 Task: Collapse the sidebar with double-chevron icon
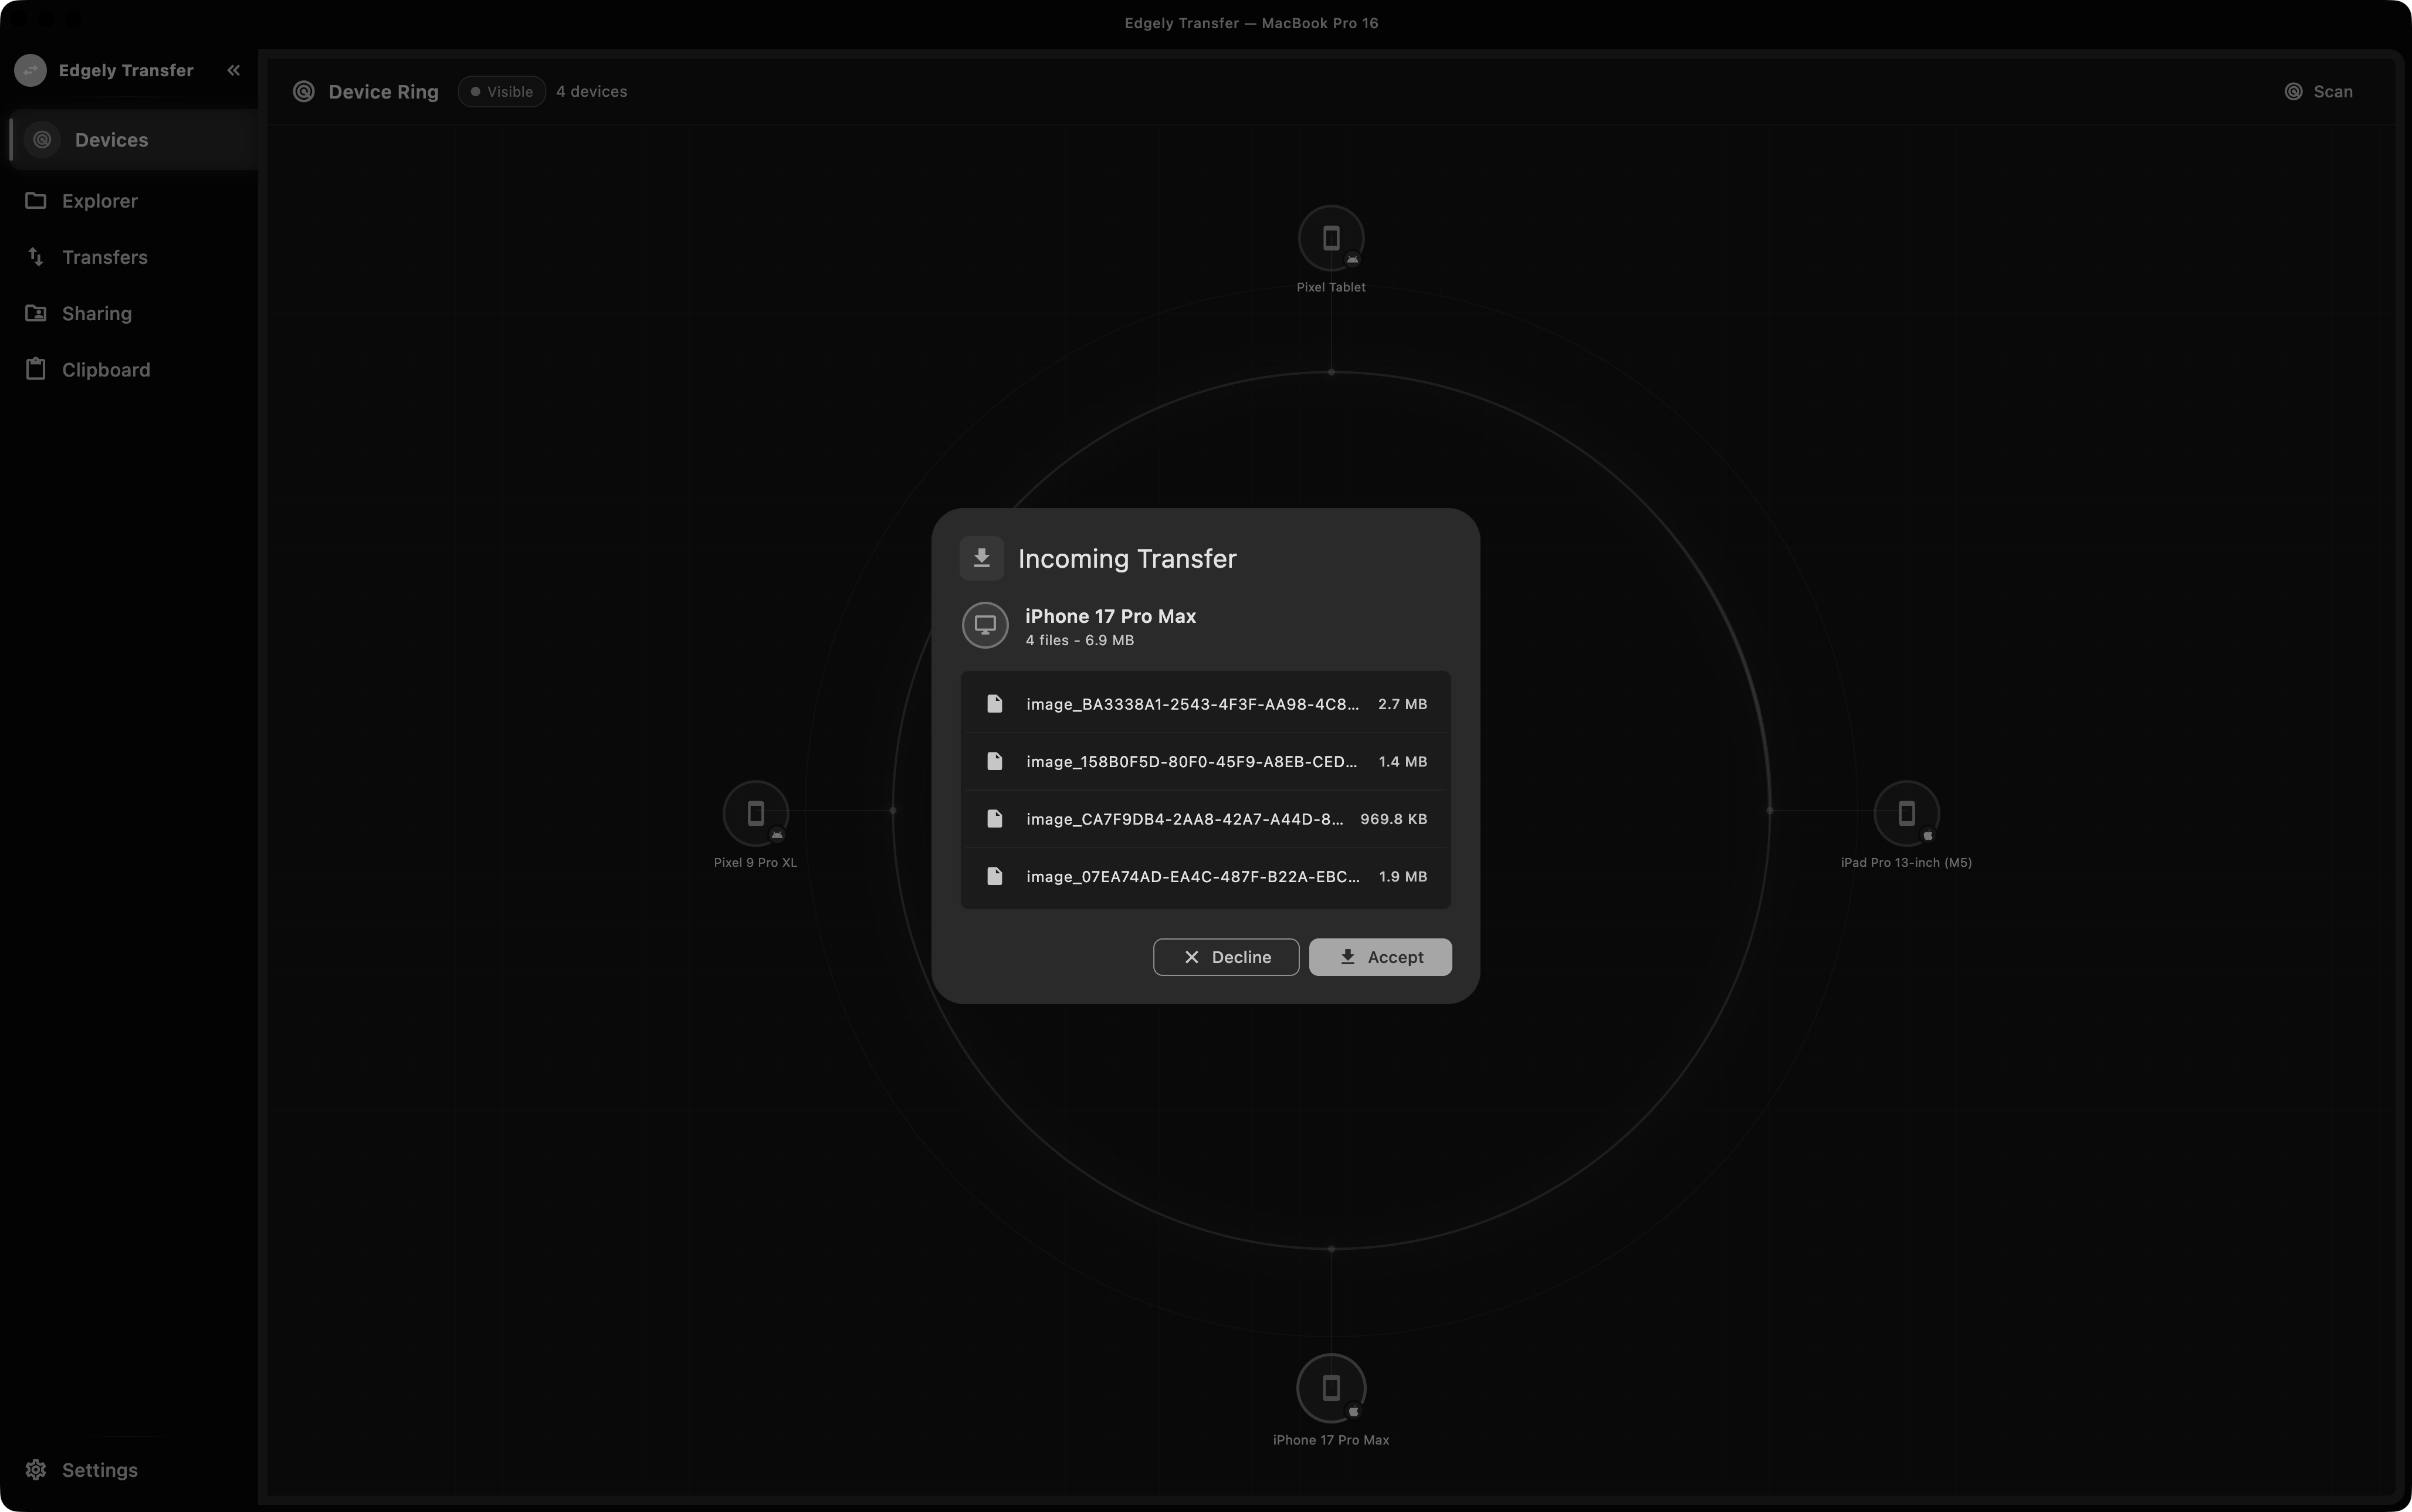[x=233, y=70]
